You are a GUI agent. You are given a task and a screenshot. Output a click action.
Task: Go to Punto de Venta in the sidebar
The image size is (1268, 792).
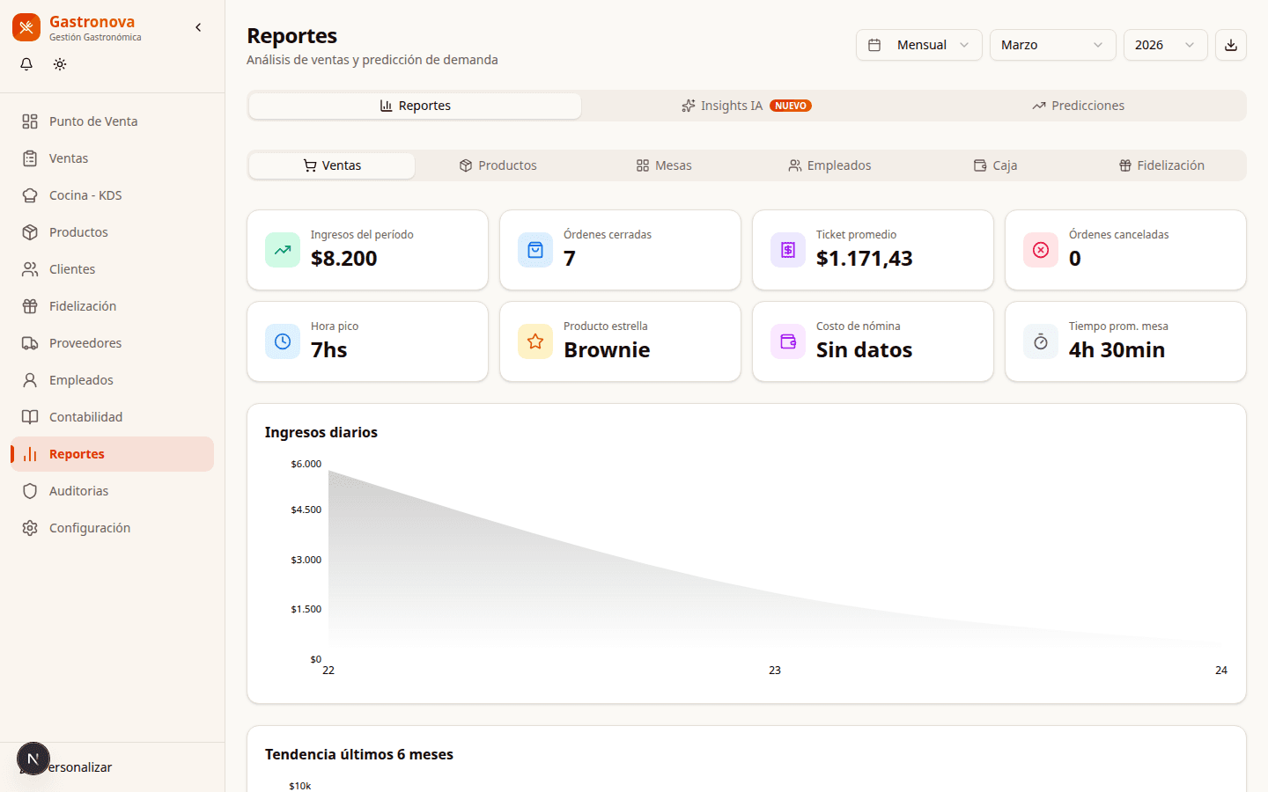click(x=93, y=121)
